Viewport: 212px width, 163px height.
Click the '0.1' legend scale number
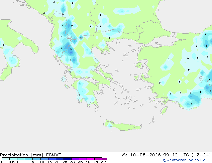pos(4,162)
